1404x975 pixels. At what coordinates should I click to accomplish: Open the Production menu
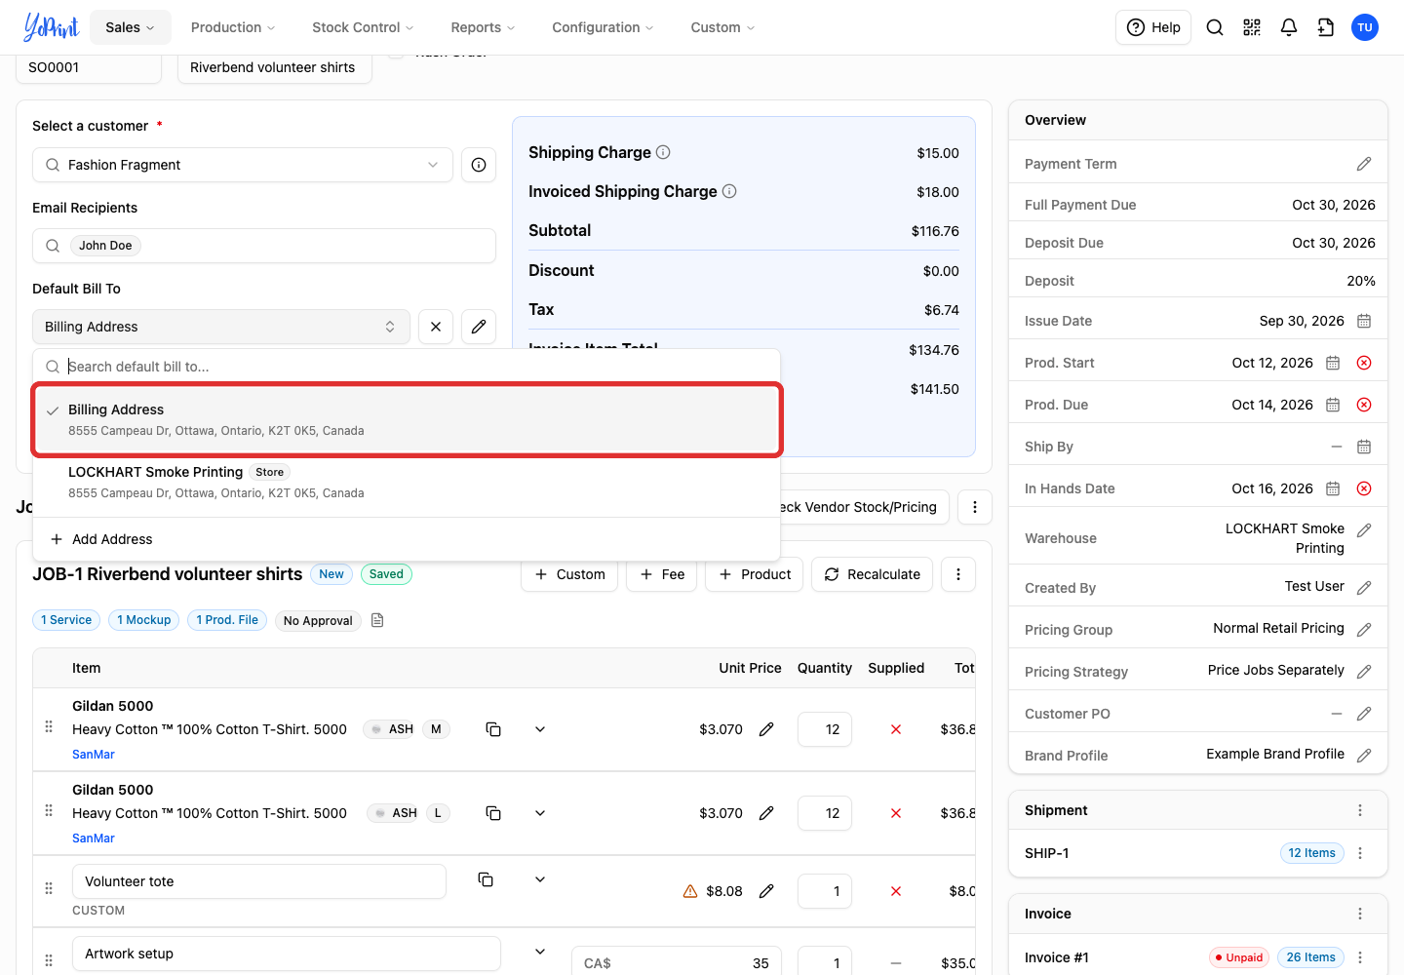233,27
